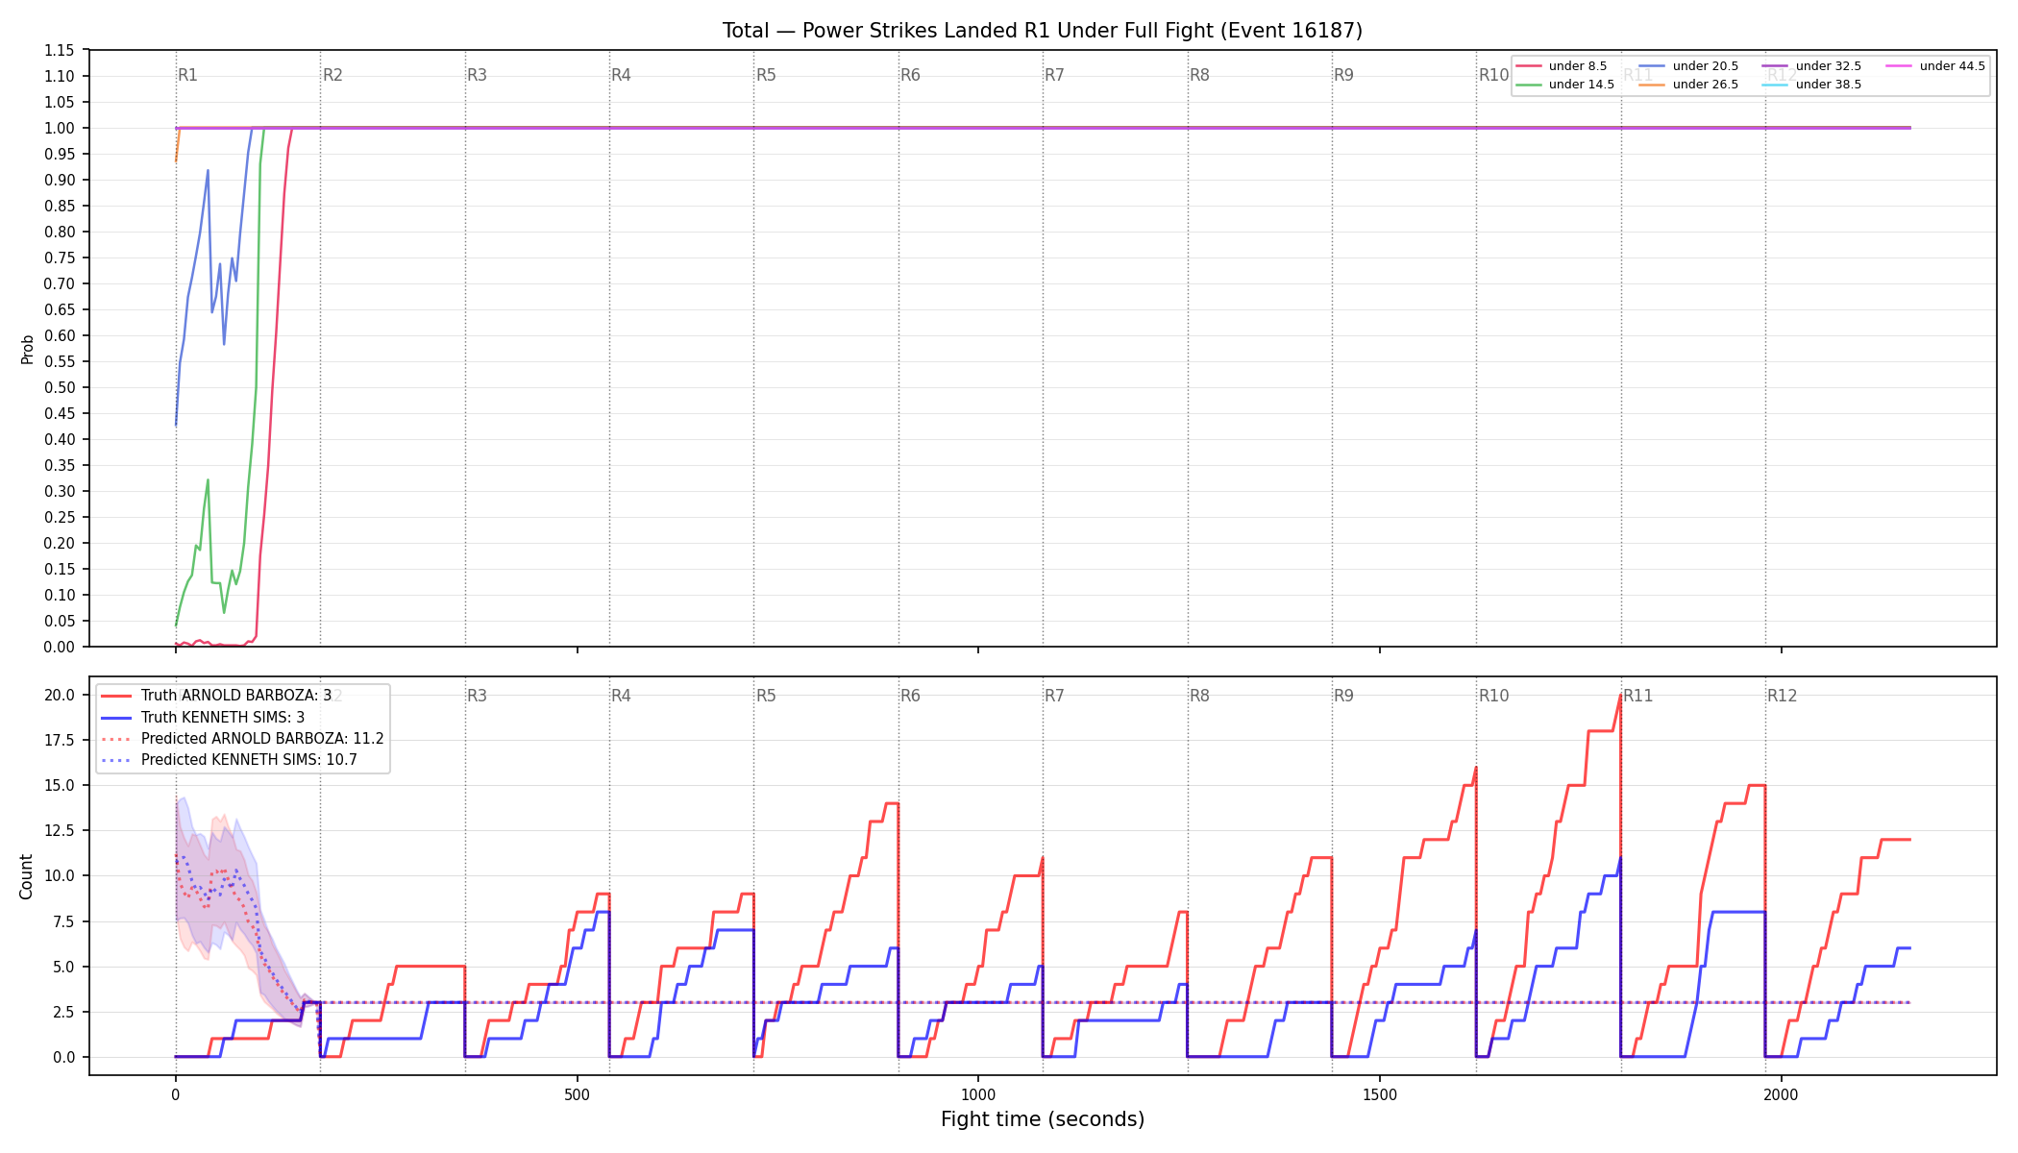Click the R4 round label in the count chart
This screenshot has height=1153, width=2018.
point(622,696)
